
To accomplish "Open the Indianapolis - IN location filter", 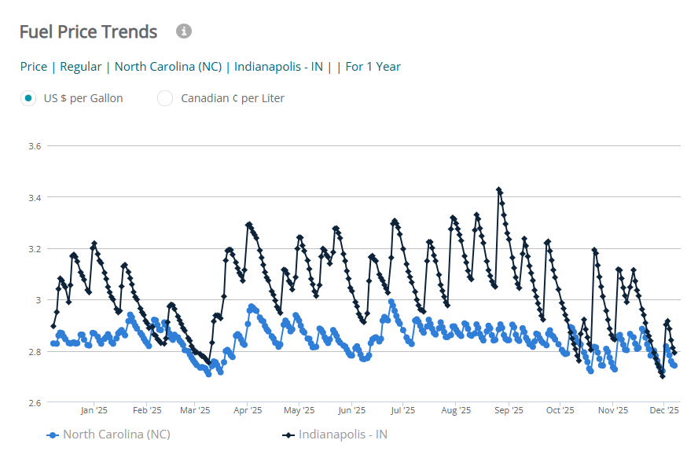I will coord(278,67).
